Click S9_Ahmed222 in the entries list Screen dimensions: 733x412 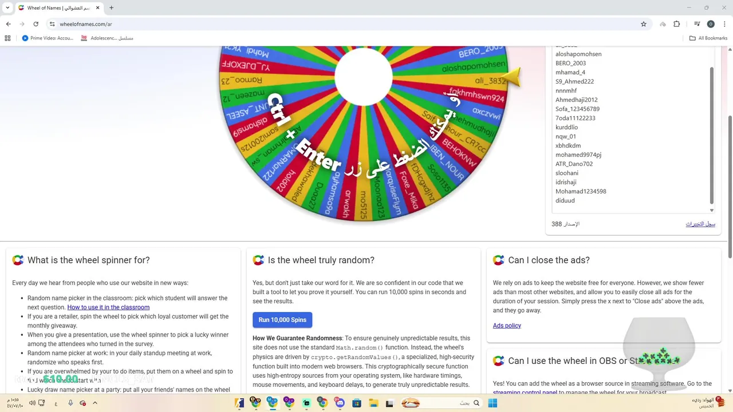[x=574, y=81]
